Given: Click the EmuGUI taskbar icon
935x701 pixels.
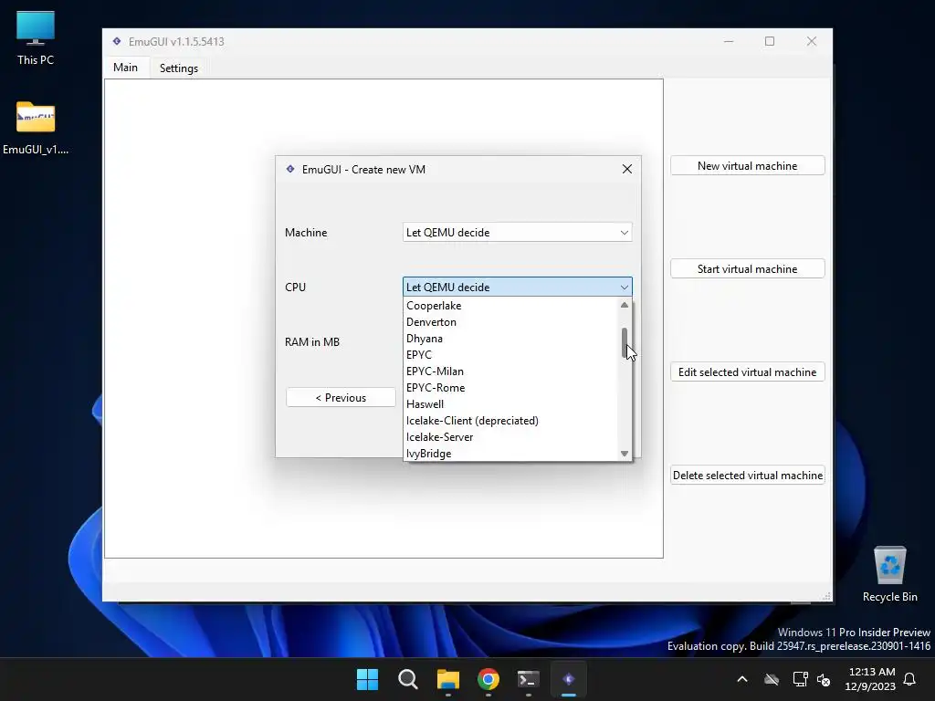Looking at the screenshot, I should pyautogui.click(x=569, y=679).
